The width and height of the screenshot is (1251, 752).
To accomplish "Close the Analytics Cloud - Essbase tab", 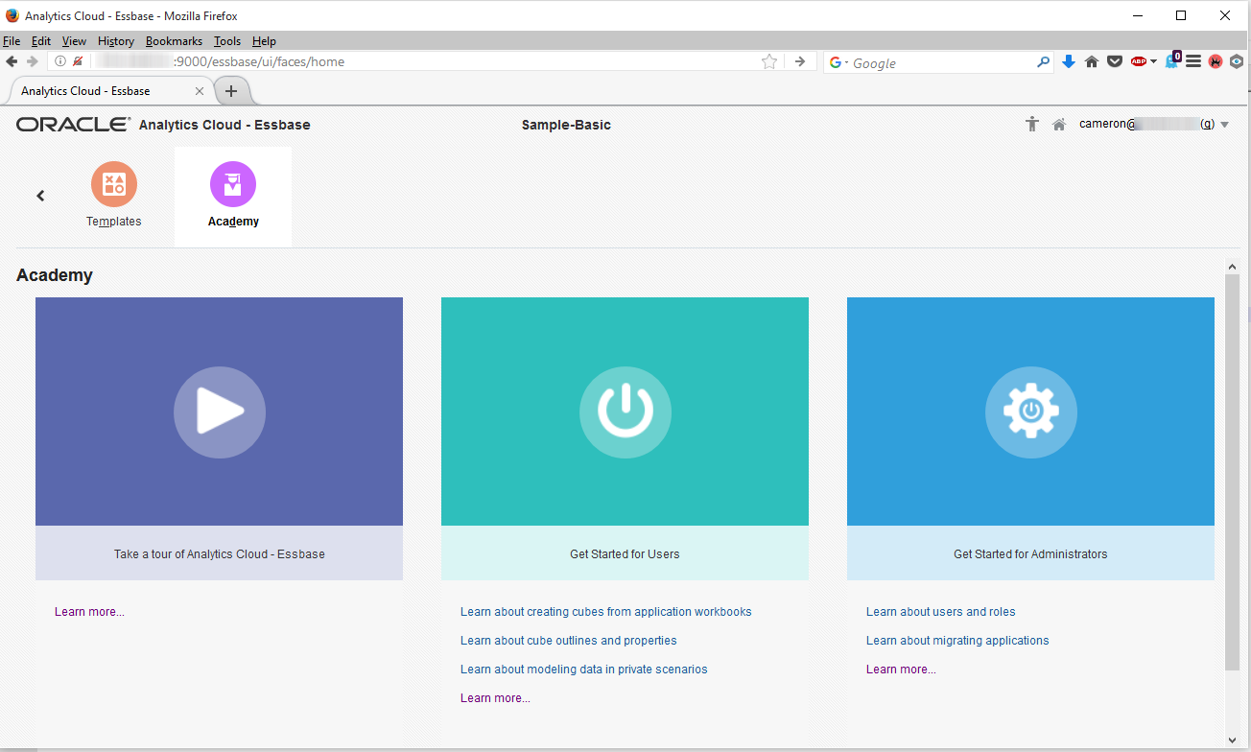I will click(200, 91).
